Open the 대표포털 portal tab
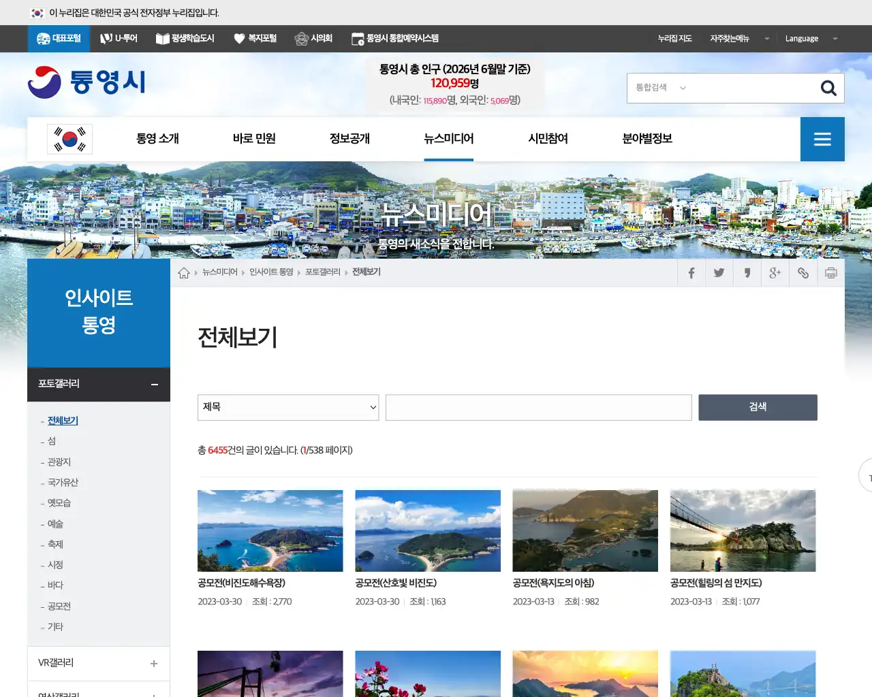 point(59,39)
